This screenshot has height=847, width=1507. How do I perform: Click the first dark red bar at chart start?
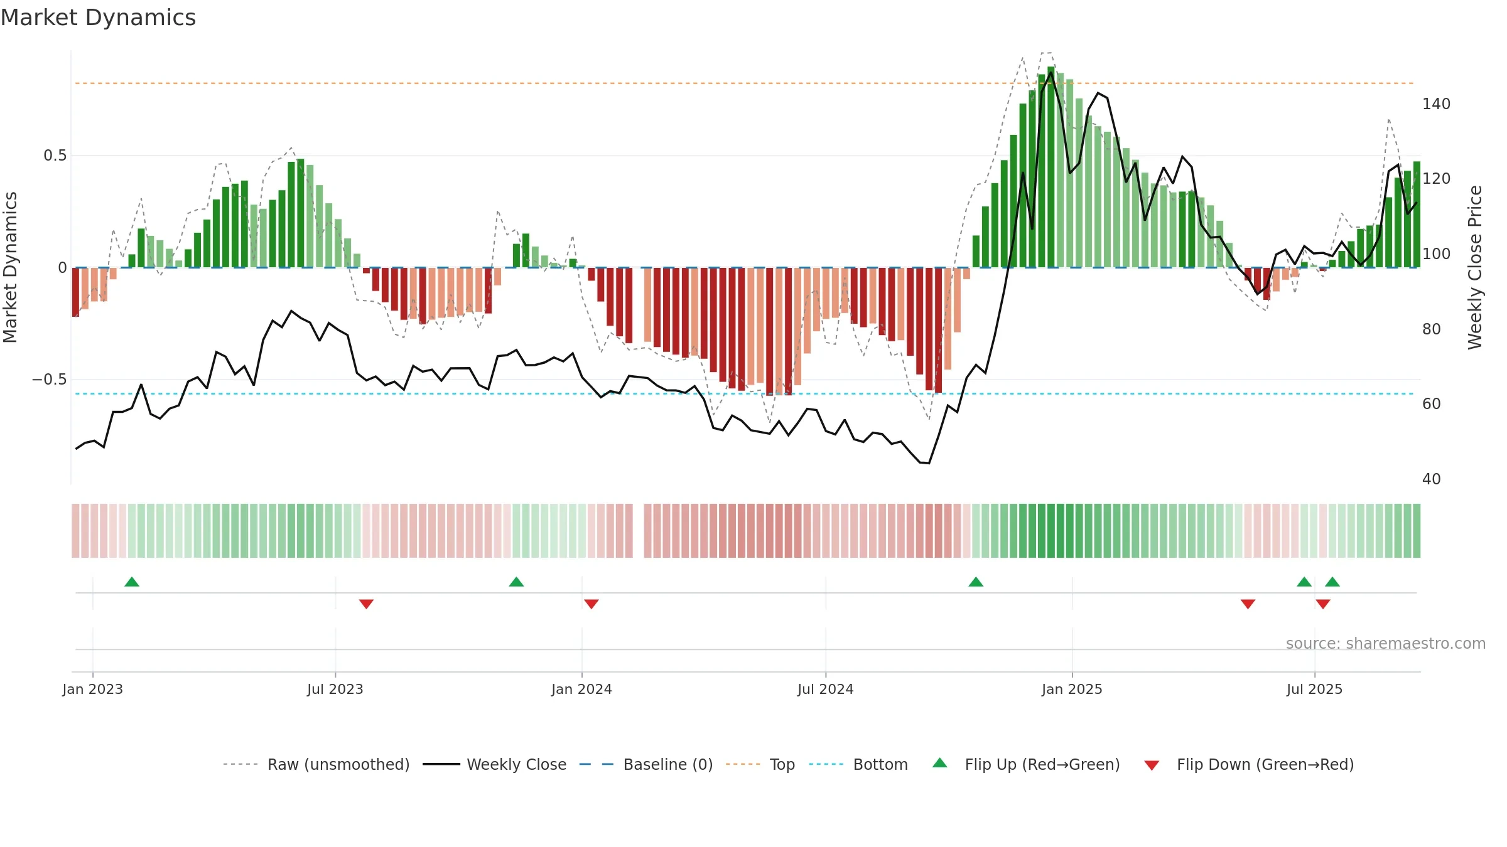75,292
